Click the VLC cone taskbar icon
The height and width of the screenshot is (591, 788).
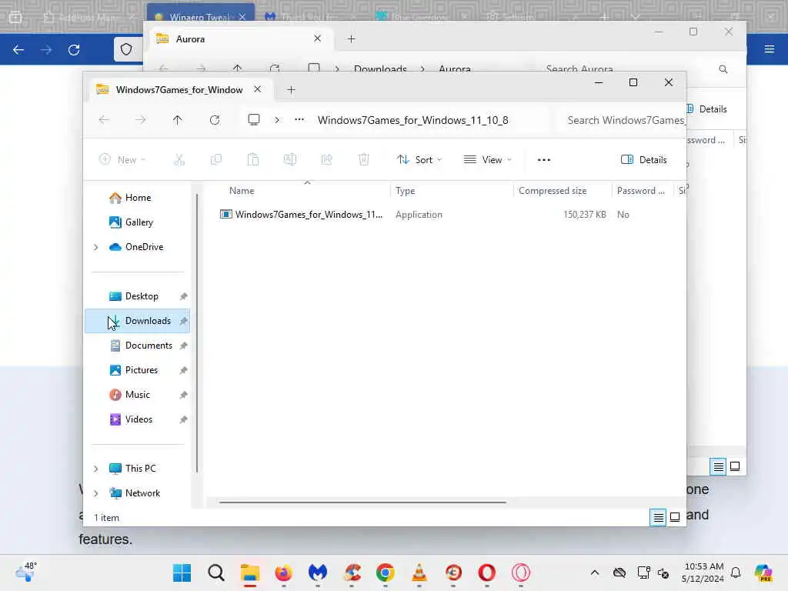(x=419, y=573)
